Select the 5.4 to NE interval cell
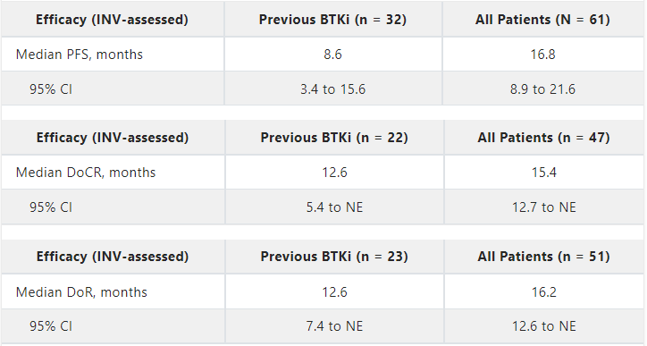The image size is (647, 346). click(x=334, y=207)
